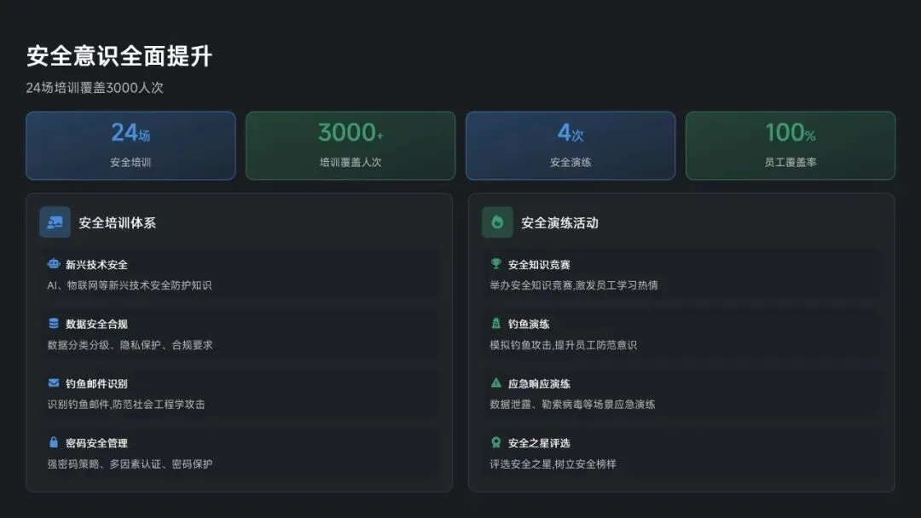The image size is (921, 518).
Task: Open the 新兴技术安全 list item
Action: tap(239, 274)
